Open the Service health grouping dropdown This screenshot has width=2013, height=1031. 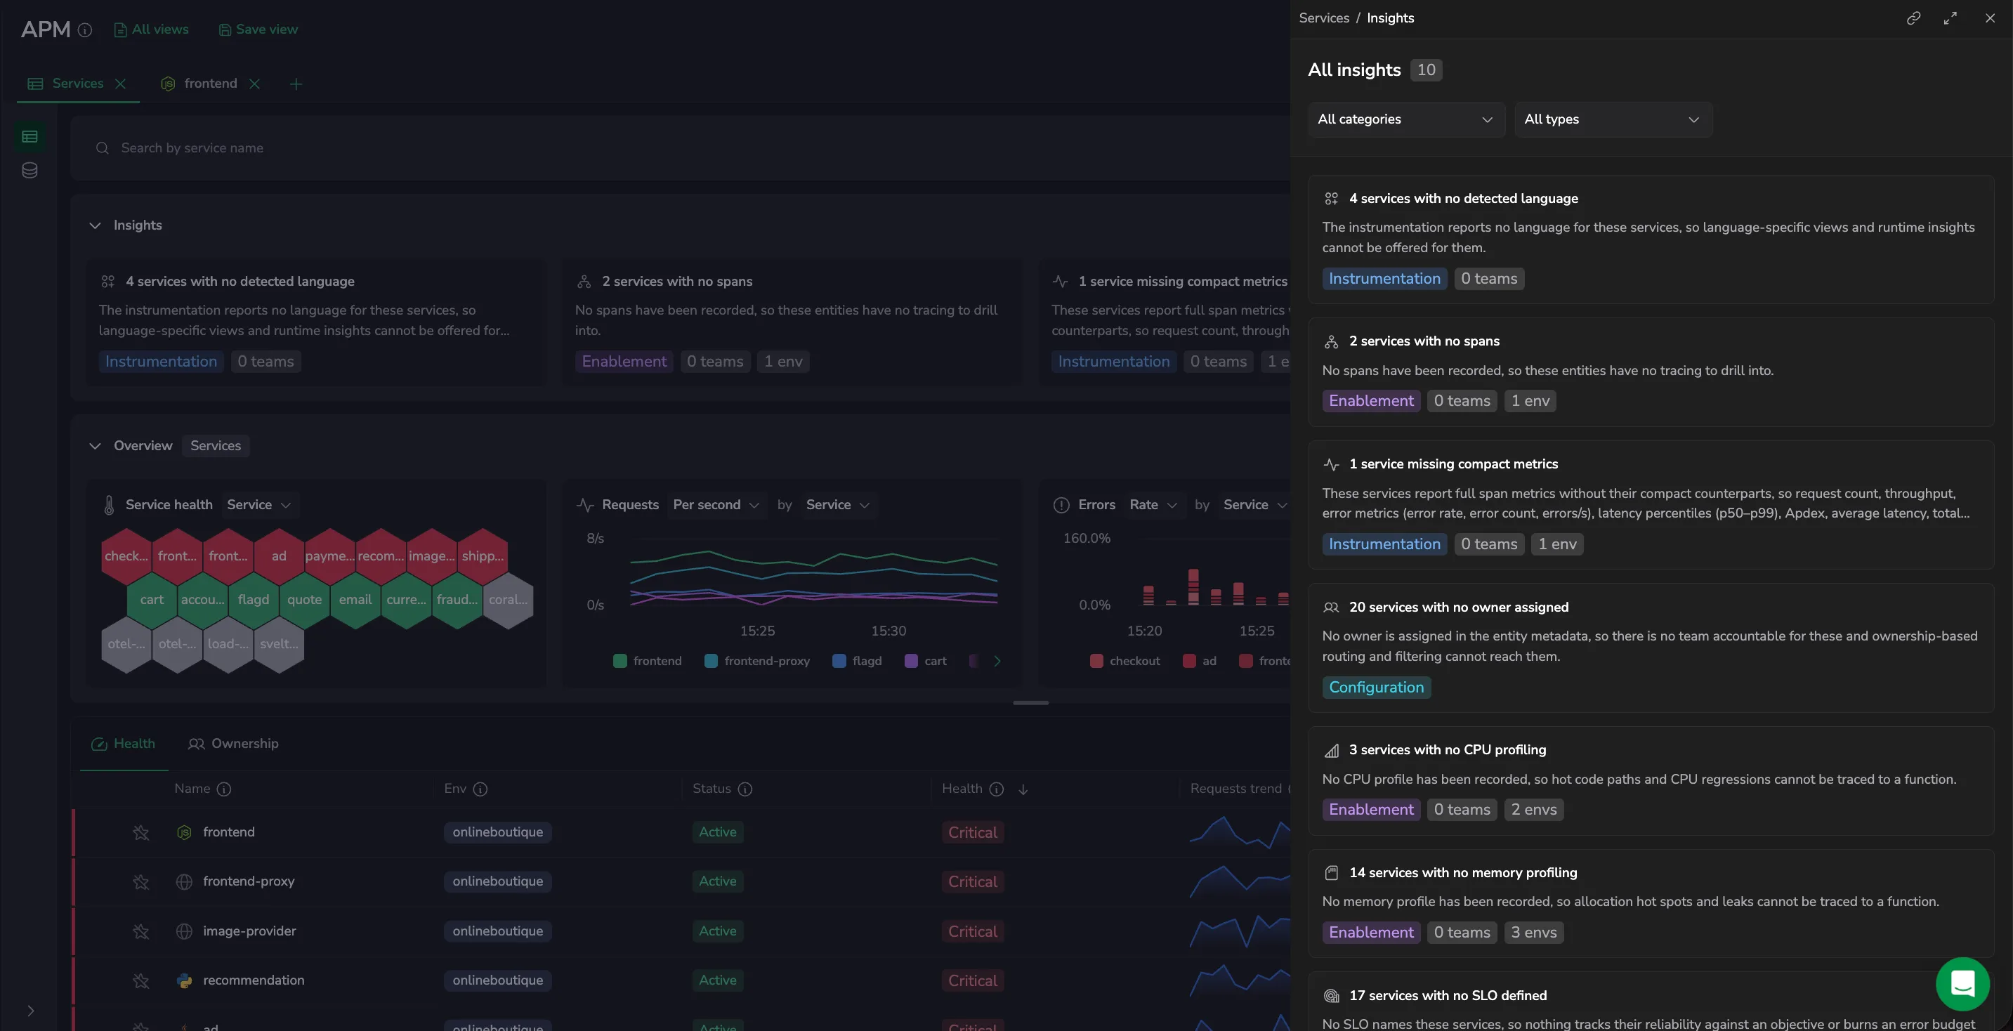coord(258,505)
